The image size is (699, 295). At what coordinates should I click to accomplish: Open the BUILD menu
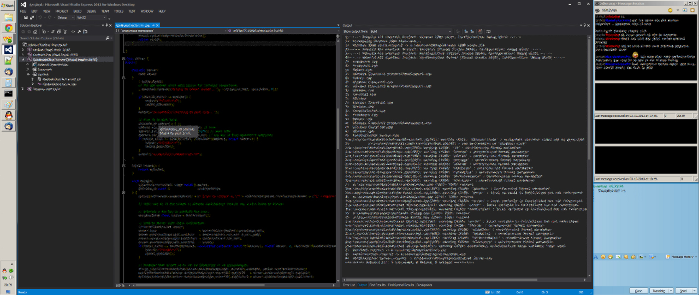pos(77,11)
